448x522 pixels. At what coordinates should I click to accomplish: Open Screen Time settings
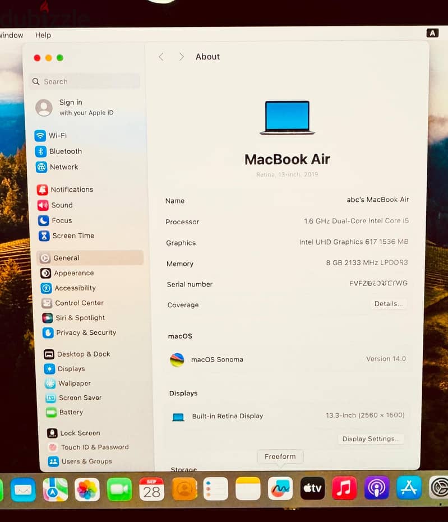pos(67,235)
